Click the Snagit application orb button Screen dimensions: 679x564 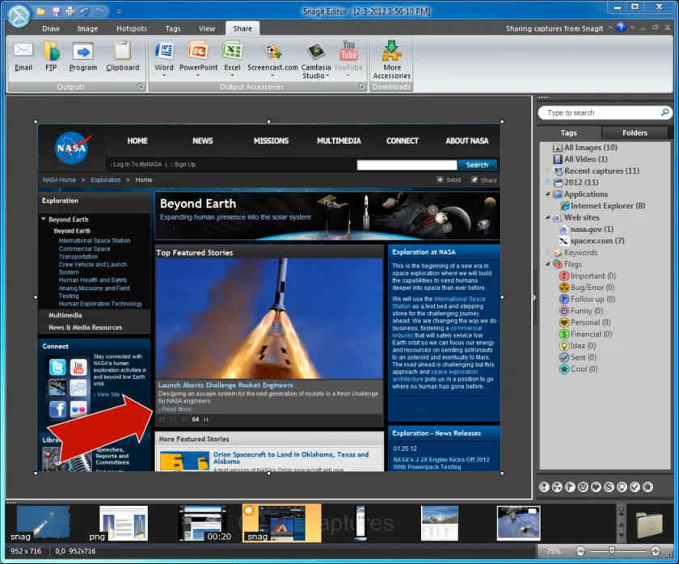click(x=19, y=15)
